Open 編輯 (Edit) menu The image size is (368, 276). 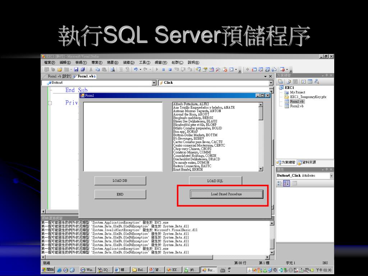point(65,63)
